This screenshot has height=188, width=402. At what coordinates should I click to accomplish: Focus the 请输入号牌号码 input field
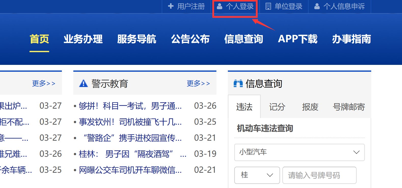pos(320,175)
